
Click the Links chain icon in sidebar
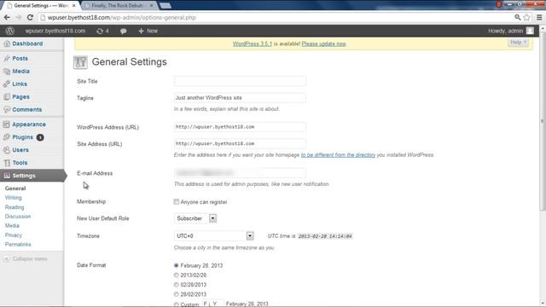[x=7, y=84]
